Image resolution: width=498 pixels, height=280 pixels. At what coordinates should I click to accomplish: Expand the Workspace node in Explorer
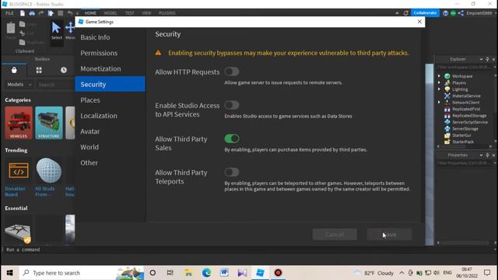click(x=439, y=76)
